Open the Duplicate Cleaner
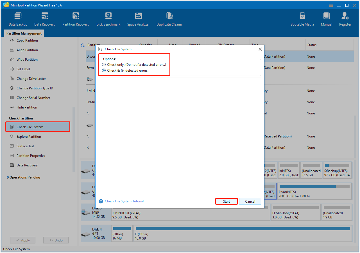The width and height of the screenshot is (360, 253). 169,18
